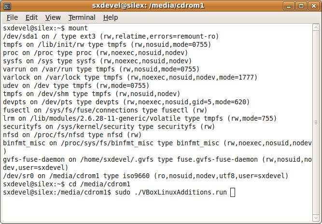This screenshot has width=322, height=224.
Task: Open the Terminal menu
Action: click(82, 18)
